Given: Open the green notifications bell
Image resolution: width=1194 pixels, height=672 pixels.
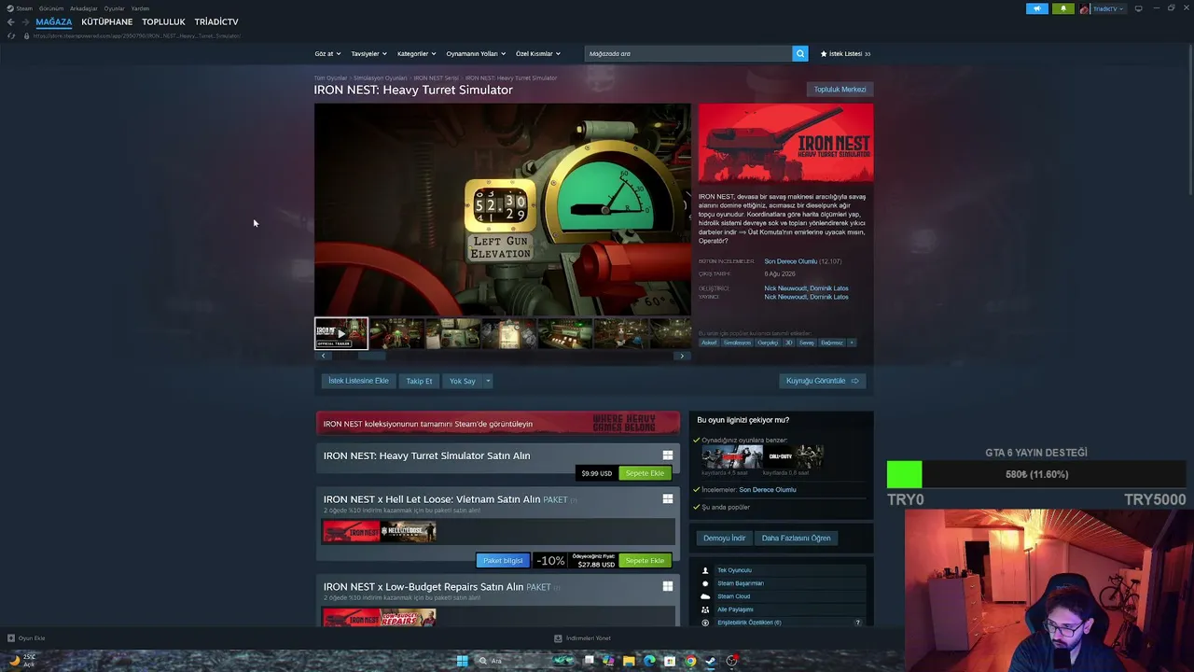Looking at the screenshot, I should click(x=1062, y=8).
